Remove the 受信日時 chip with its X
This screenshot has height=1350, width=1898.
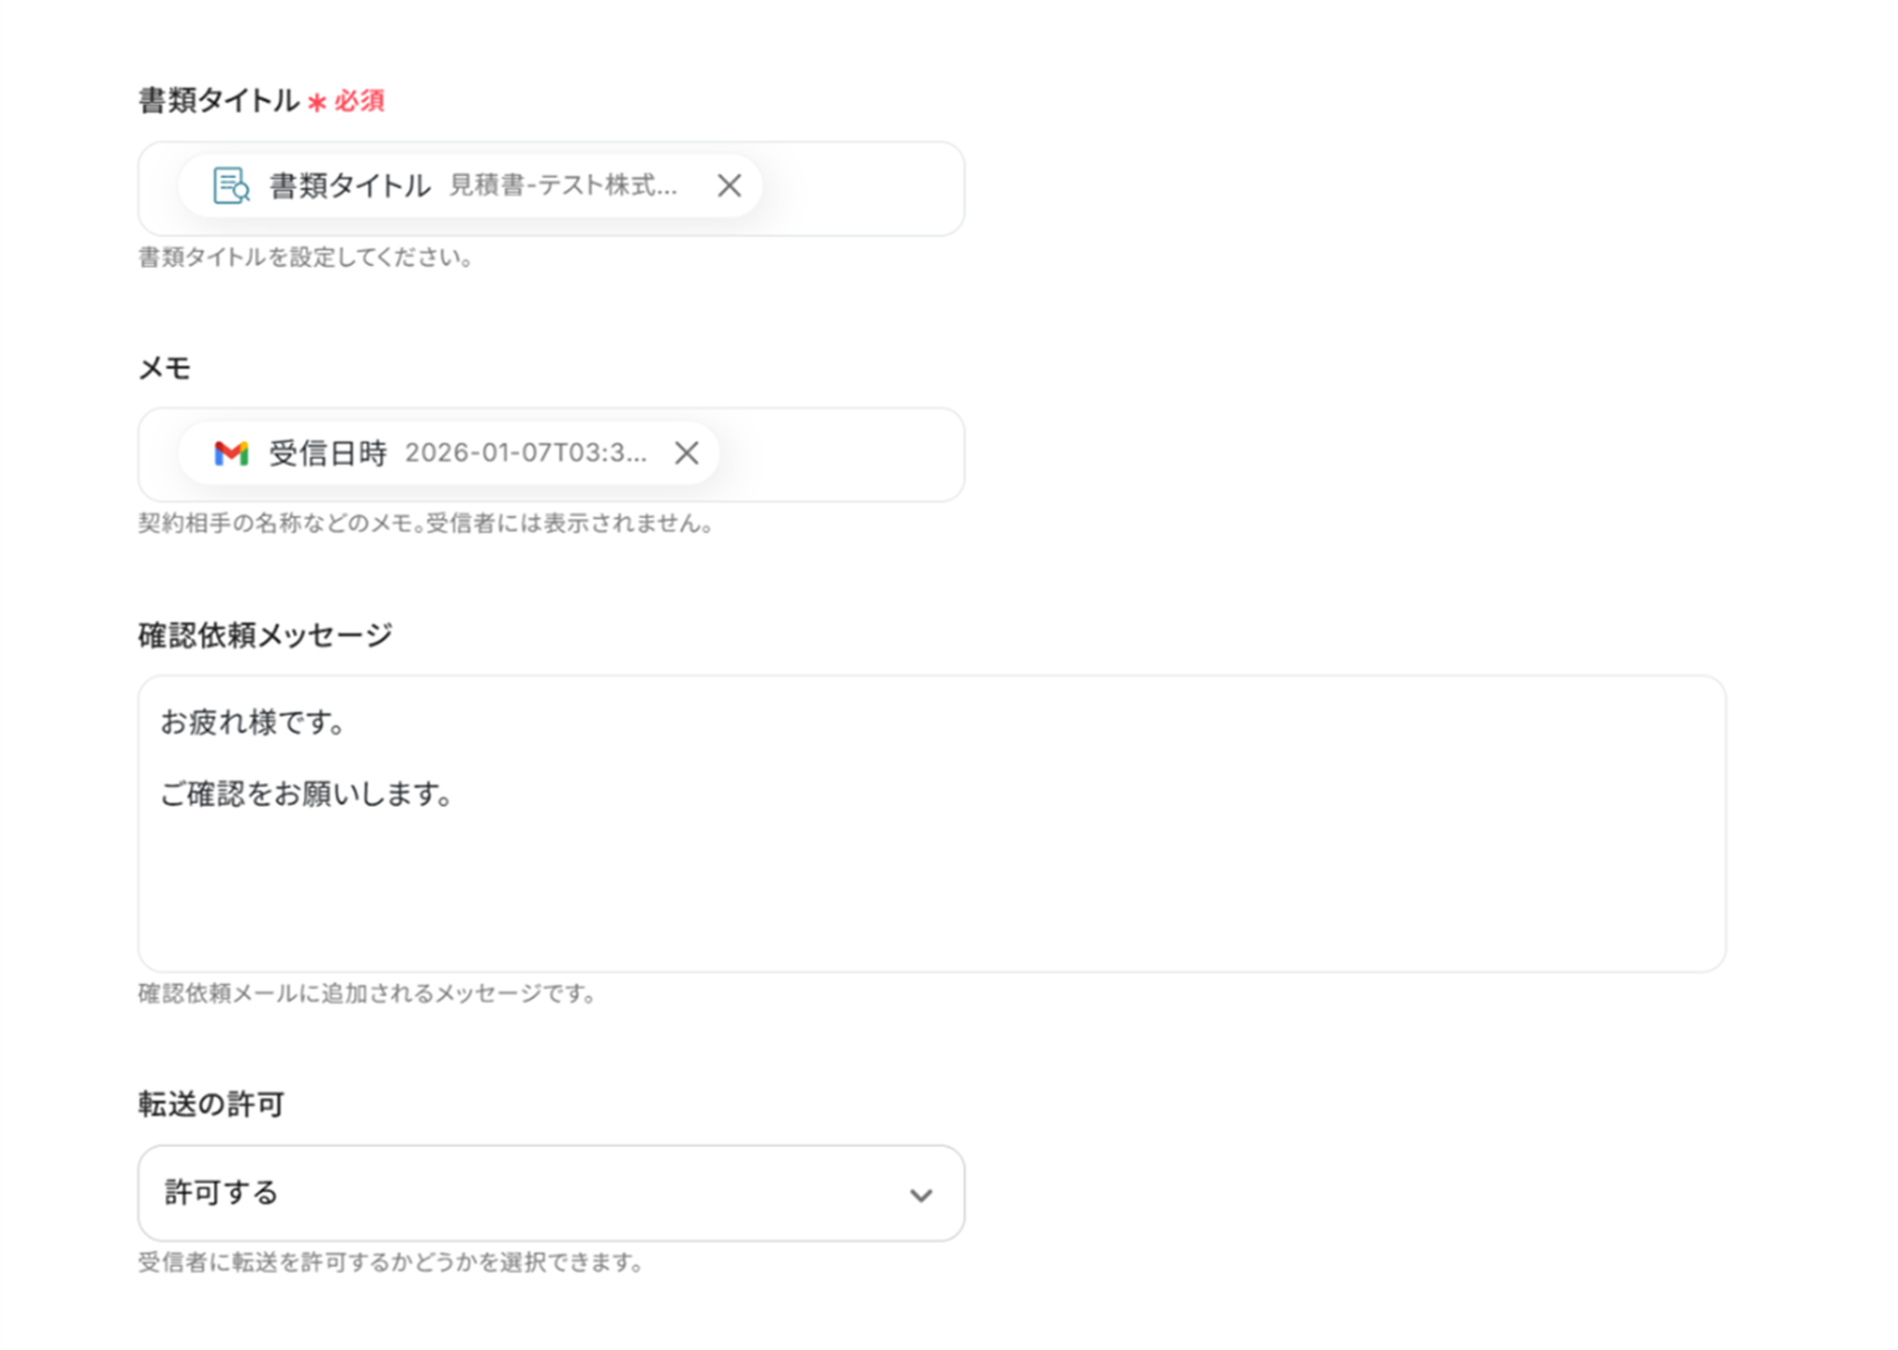(x=686, y=453)
